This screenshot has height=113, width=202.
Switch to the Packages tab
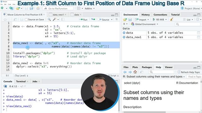click(147, 67)
